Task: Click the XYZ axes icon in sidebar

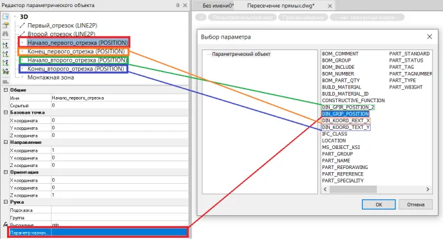Action: [5, 71]
